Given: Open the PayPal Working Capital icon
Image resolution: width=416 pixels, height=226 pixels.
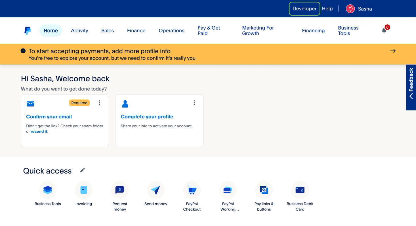Looking at the screenshot, I should point(228,190).
